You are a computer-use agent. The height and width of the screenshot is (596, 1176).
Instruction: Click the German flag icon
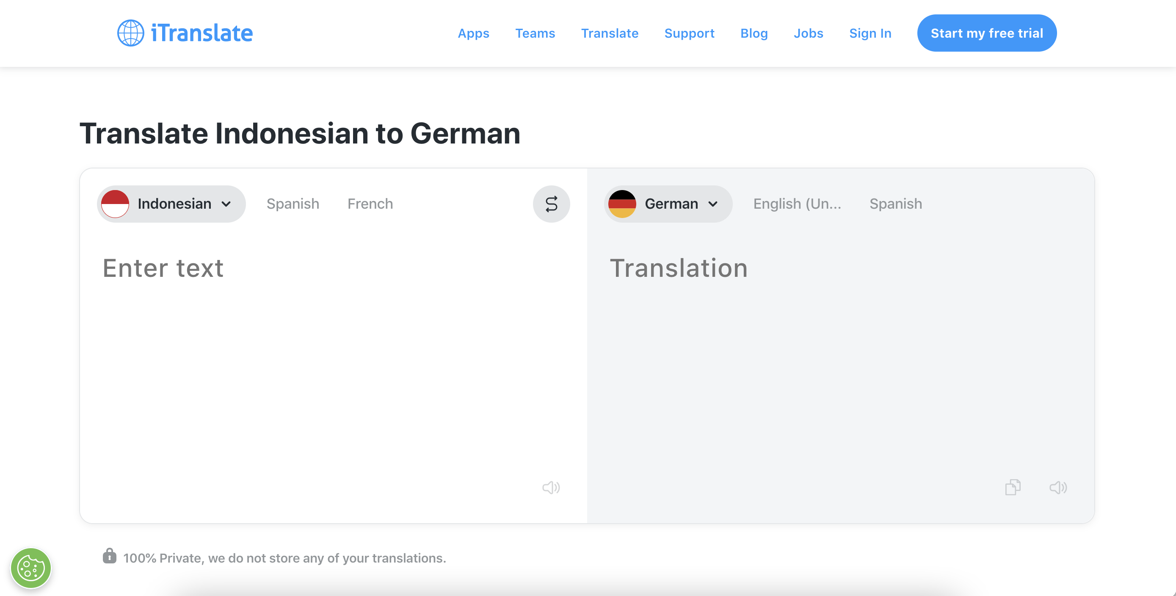622,204
